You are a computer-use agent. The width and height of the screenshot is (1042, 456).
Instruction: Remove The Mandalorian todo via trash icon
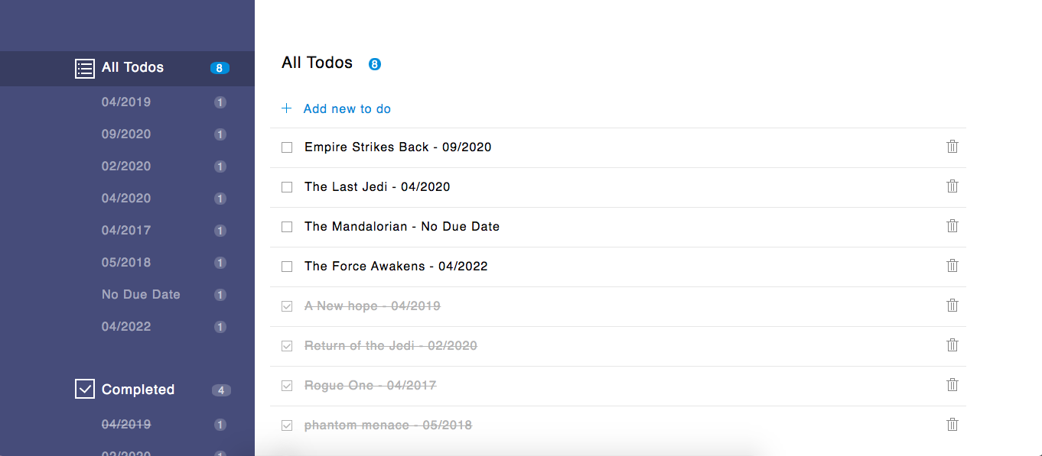[x=952, y=226]
